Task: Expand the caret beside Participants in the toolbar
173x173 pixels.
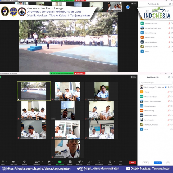Action: (x=42, y=162)
